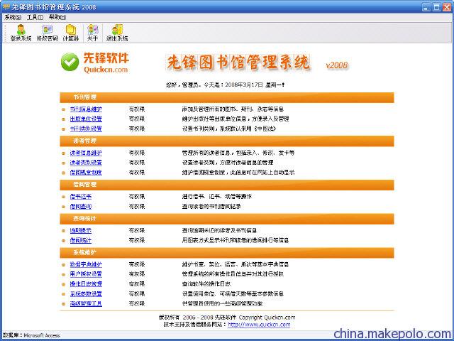Click the 查询统计 section header
This screenshot has height=341, width=454.
pos(227,219)
